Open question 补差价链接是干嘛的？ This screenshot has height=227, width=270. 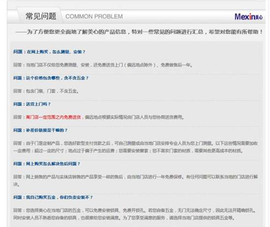[40, 130]
